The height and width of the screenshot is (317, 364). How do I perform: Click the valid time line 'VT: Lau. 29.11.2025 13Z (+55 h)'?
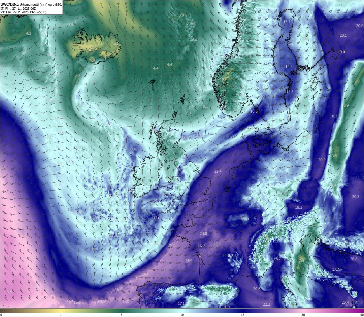point(24,12)
